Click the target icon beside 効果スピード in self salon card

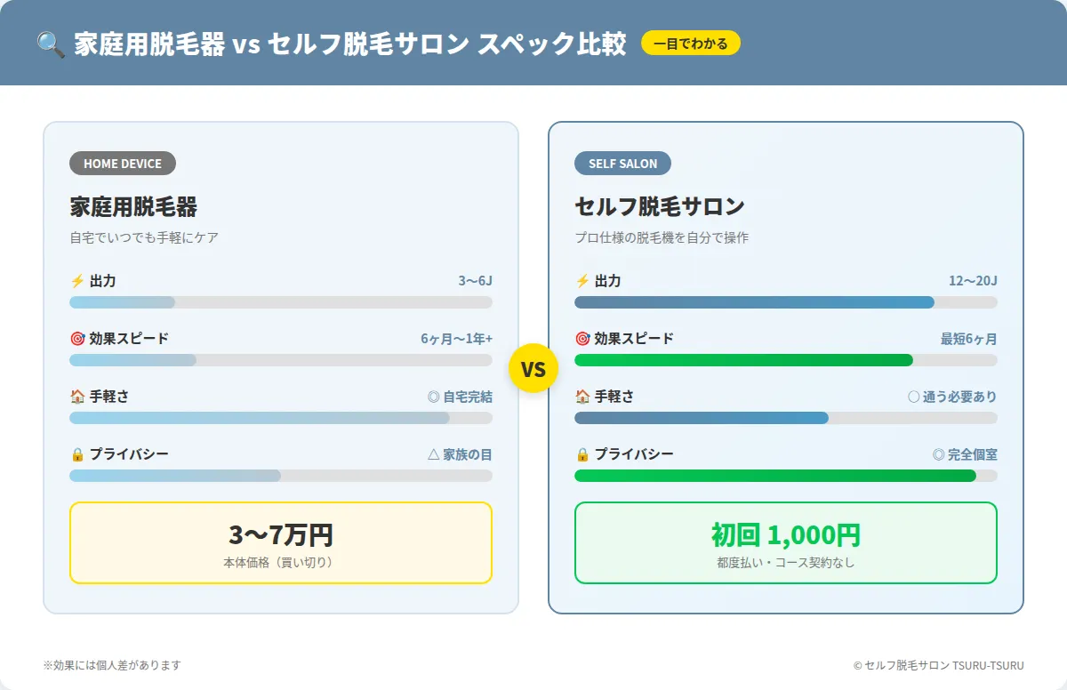click(582, 339)
